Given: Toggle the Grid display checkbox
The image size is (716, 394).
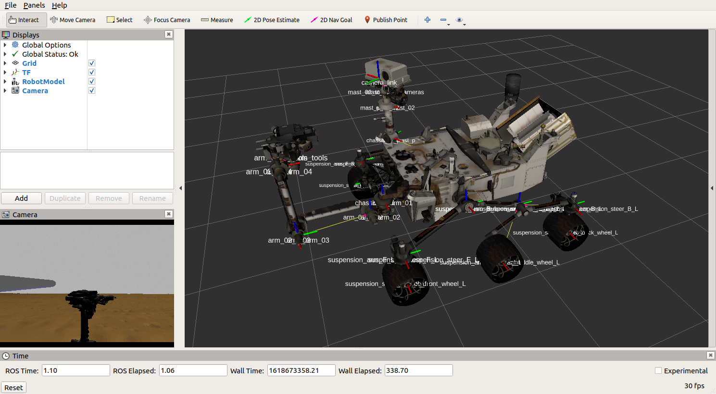Looking at the screenshot, I should click(92, 63).
